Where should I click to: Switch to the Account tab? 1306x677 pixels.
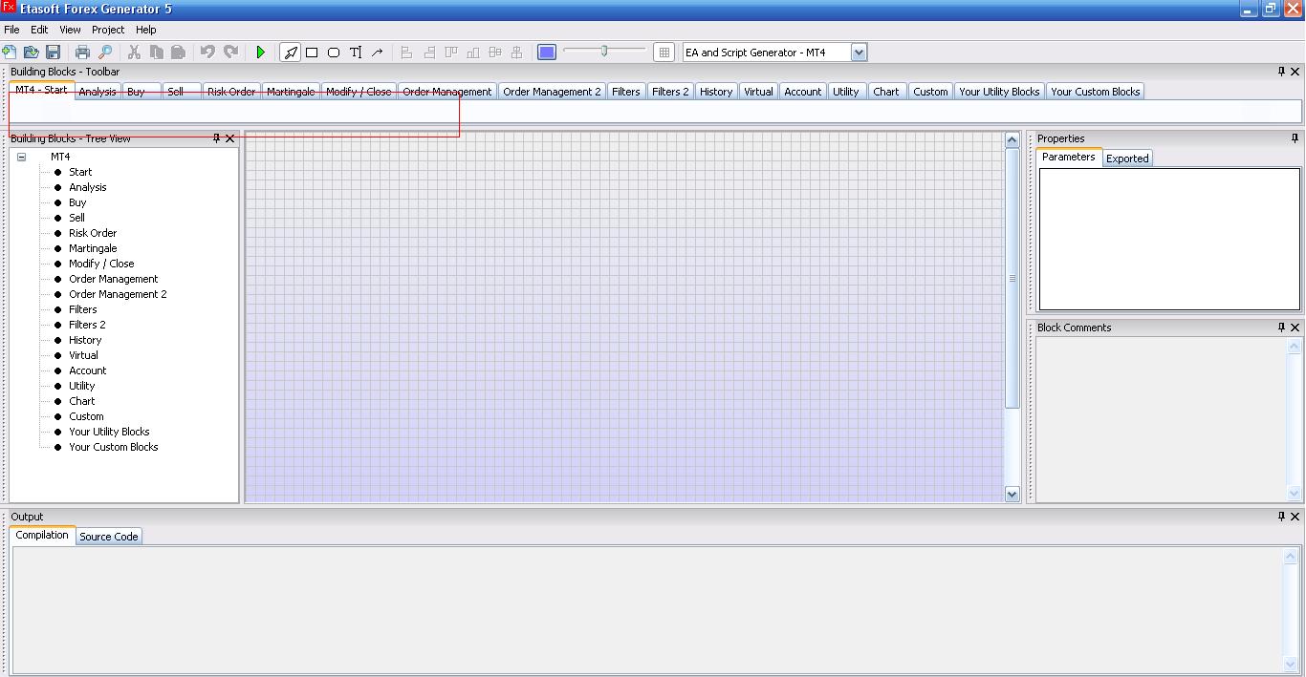(x=803, y=92)
